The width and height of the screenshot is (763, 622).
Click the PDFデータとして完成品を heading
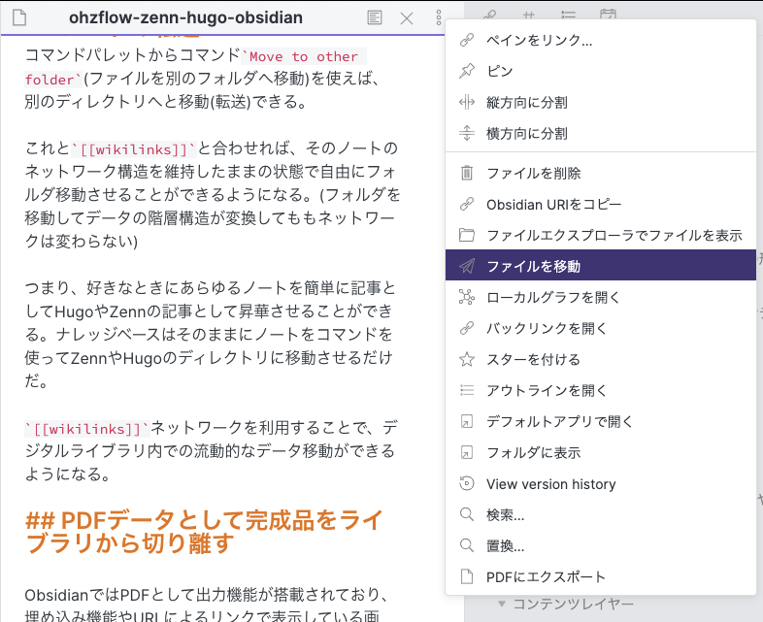click(205, 532)
